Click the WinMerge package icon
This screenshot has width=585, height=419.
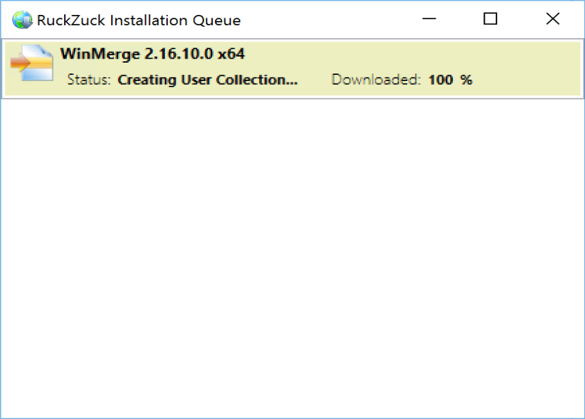31,63
